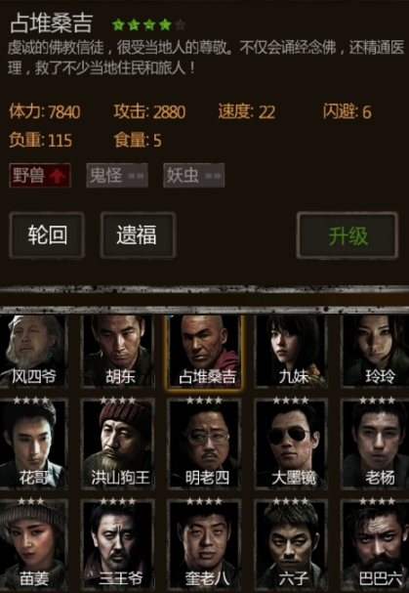Click the 遗福 button
The width and height of the screenshot is (409, 593).
point(138,234)
